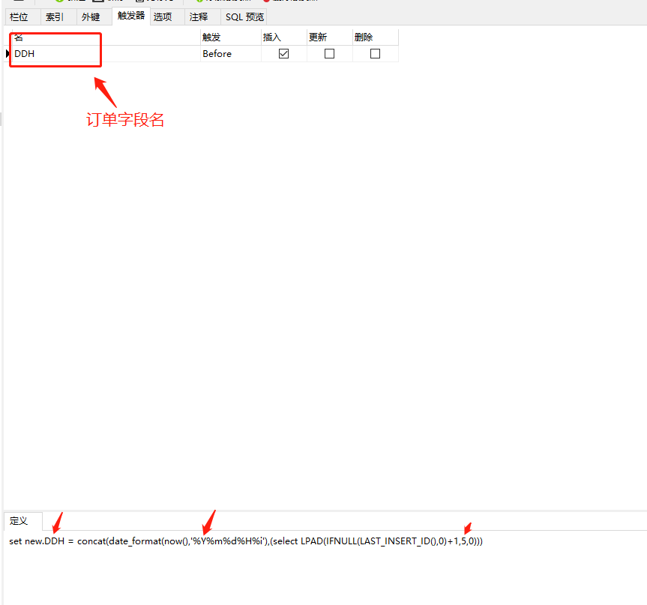Click the 插入 column header
The image size is (647, 605).
pos(284,37)
